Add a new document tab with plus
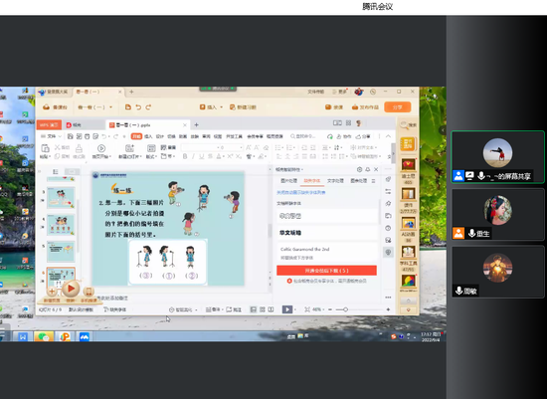547x399 pixels. click(196, 125)
